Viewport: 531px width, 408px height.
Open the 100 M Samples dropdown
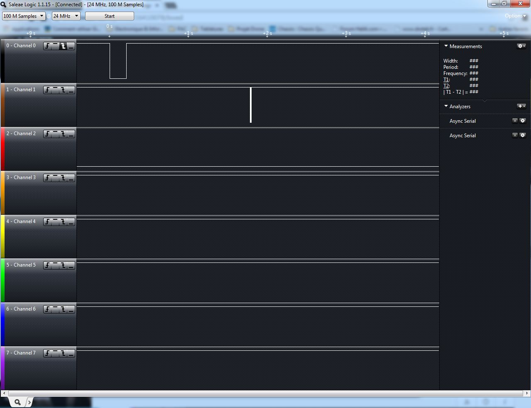pyautogui.click(x=24, y=16)
